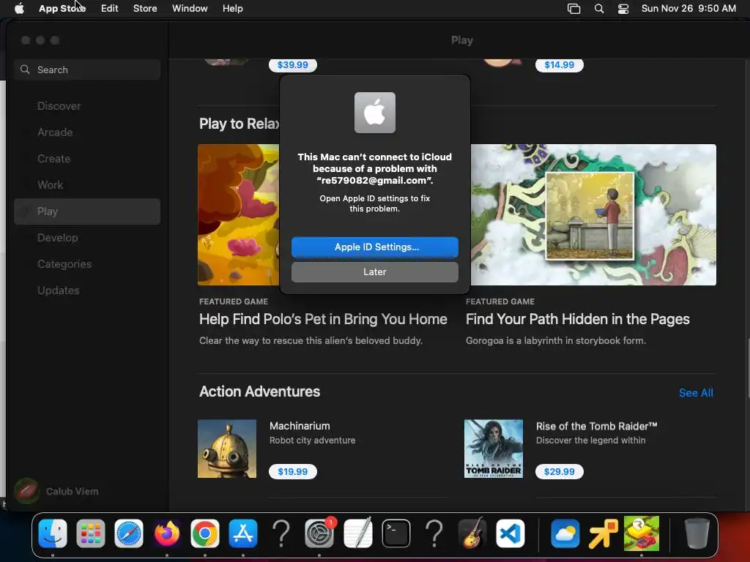Open the Bring You Home featured artwork
Screen dimensions: 750x562
[238, 214]
